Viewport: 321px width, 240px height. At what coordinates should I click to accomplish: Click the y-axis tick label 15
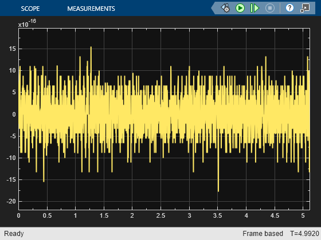pyautogui.click(x=12, y=49)
